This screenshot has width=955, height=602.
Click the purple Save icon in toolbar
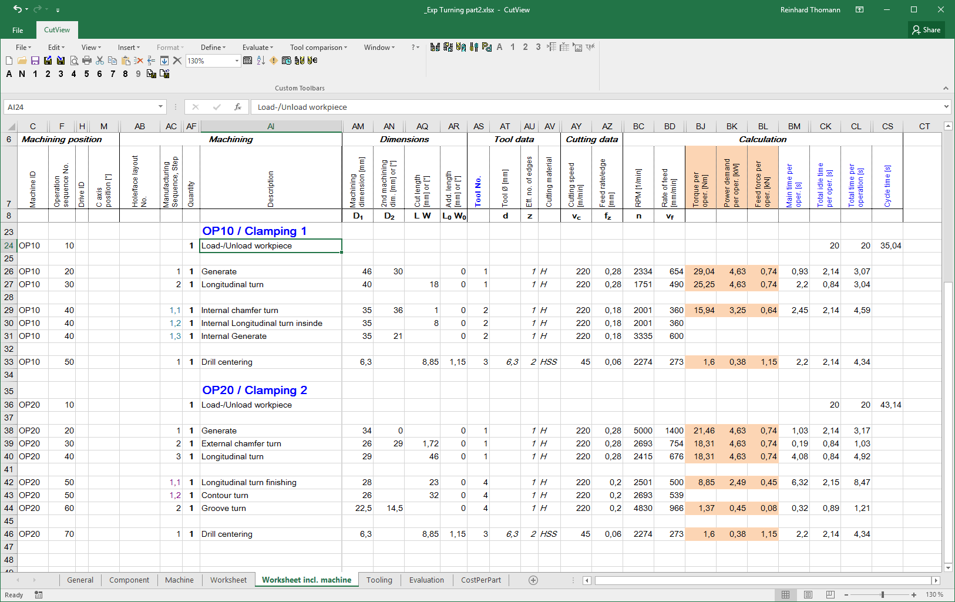(x=35, y=60)
